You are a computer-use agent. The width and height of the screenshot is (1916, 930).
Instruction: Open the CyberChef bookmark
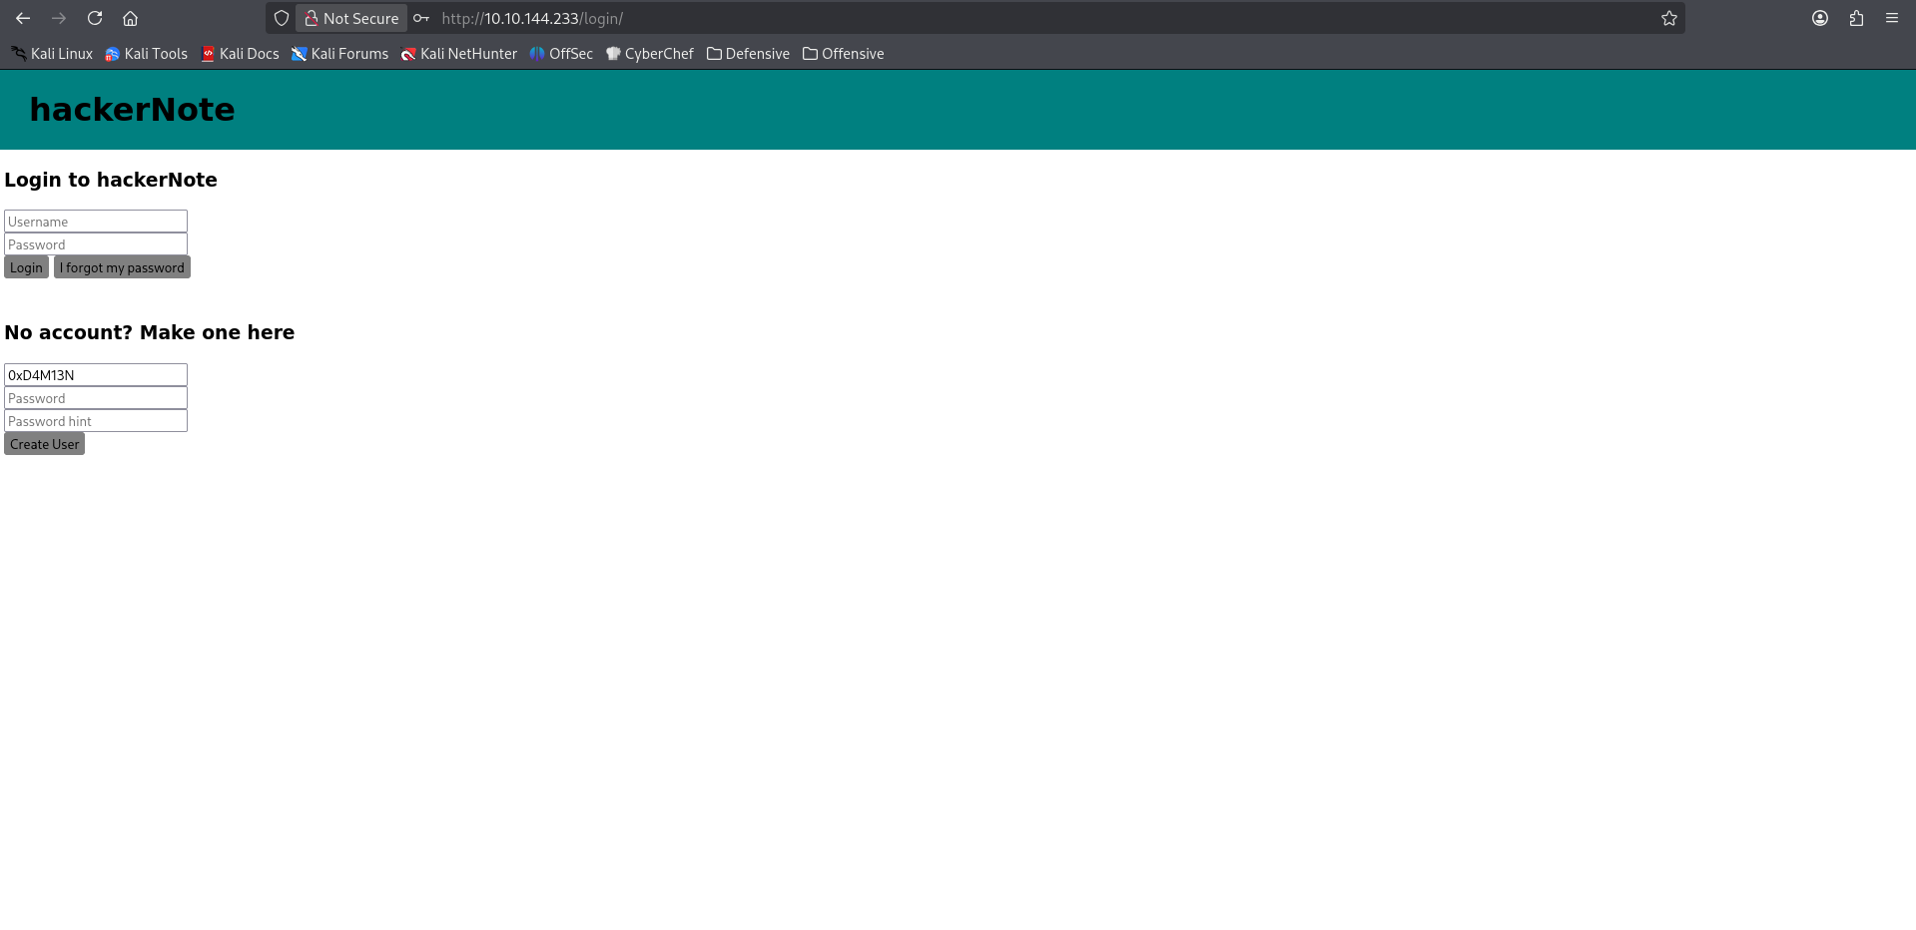point(649,54)
